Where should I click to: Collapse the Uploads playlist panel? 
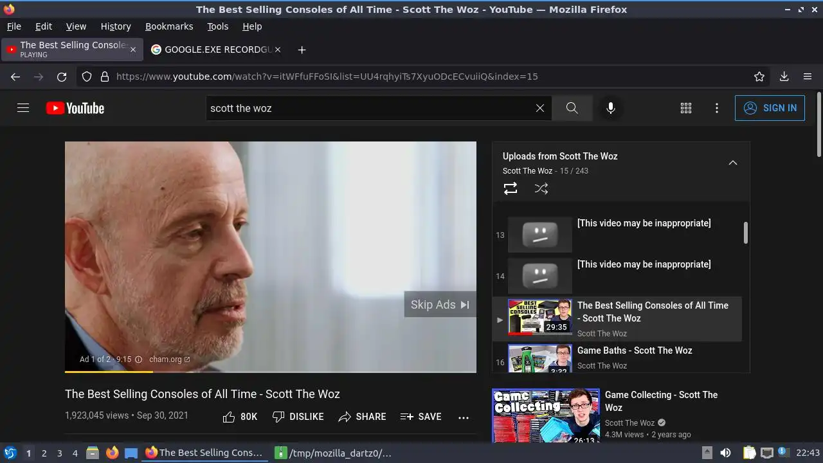(732, 163)
